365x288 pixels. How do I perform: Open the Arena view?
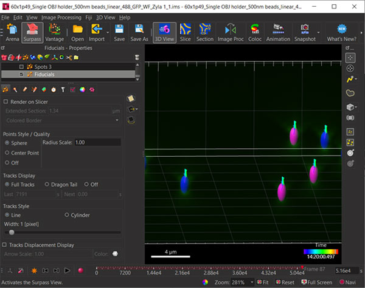tap(12, 33)
